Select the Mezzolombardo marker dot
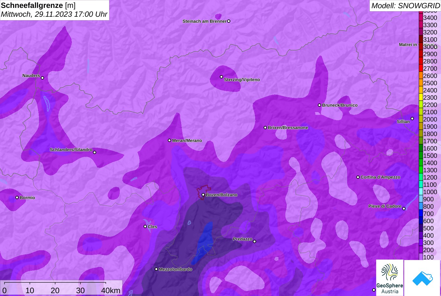The height and width of the screenshot is (296, 441). tap(156, 269)
